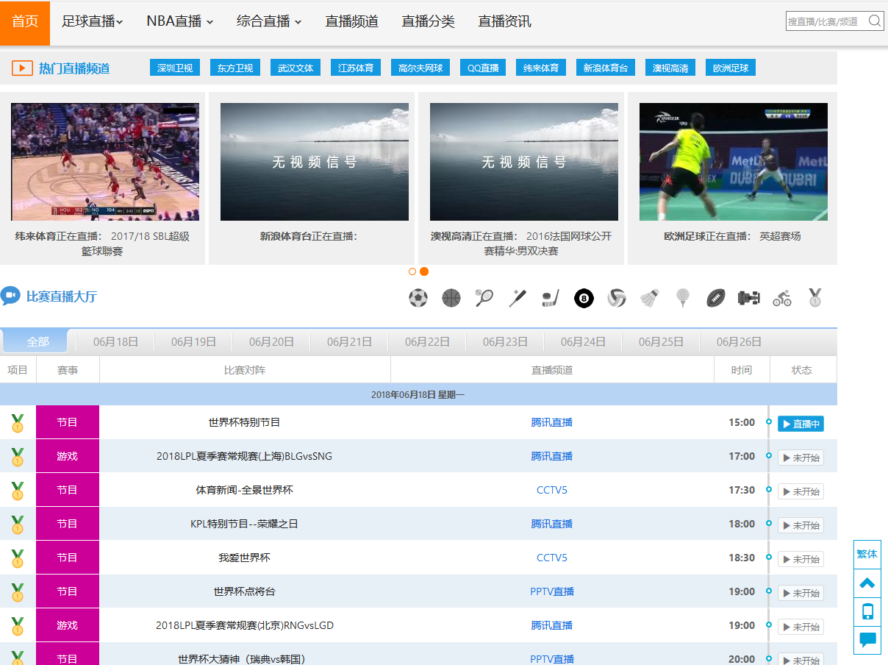This screenshot has height=665, width=888.
Task: Go back to top with the up-arrow icon
Action: coord(867,583)
